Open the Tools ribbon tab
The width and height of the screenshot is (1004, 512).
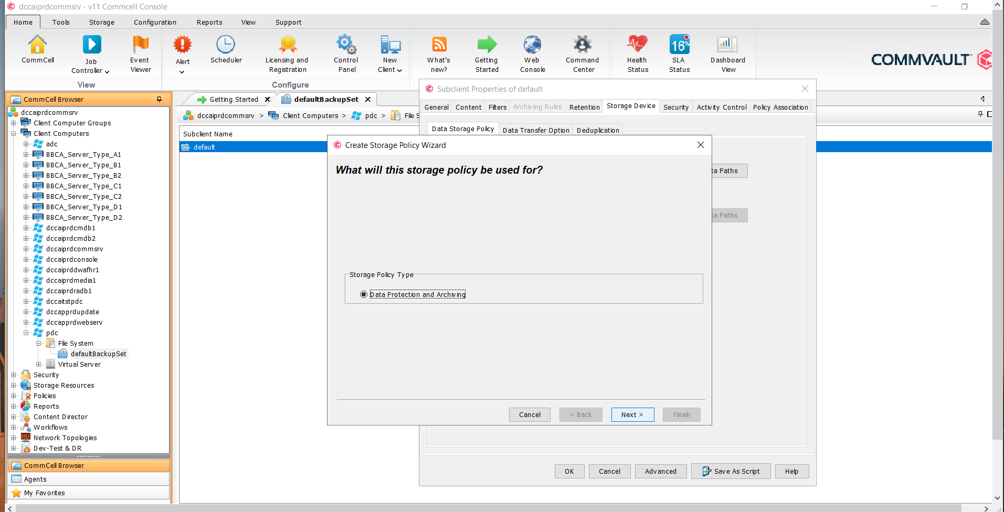(61, 22)
